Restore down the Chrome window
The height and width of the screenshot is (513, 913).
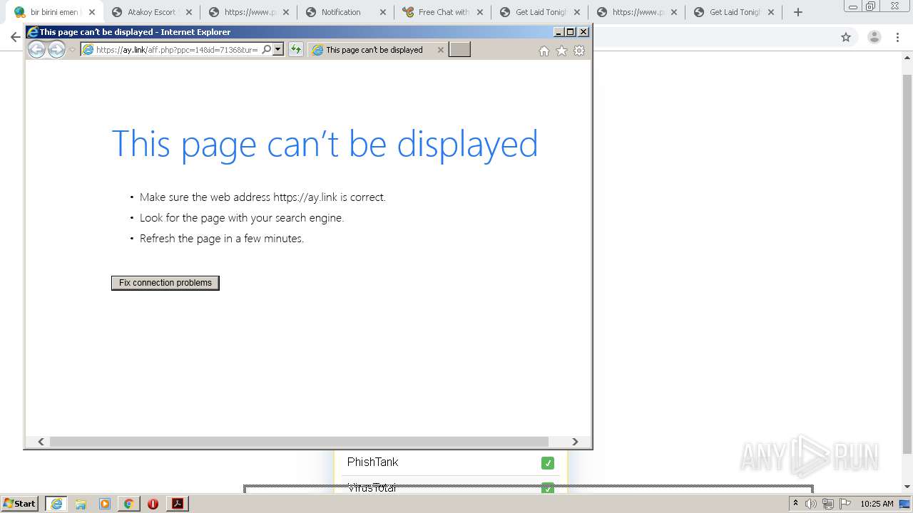coord(871,7)
